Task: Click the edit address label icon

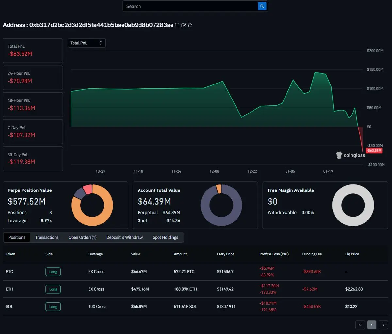Action: (184, 25)
